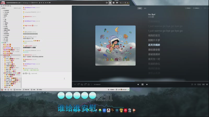Click the colorful egg icon in dock

click(x=100, y=110)
